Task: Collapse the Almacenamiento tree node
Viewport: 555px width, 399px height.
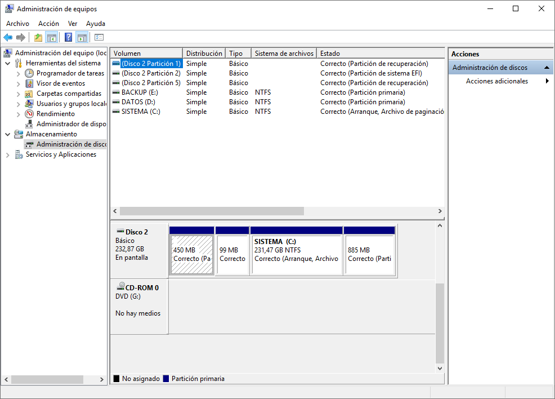Action: click(x=8, y=134)
